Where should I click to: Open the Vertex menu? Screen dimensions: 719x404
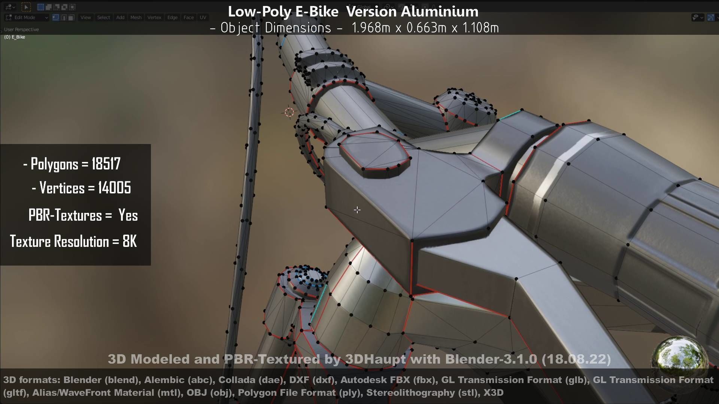pyautogui.click(x=154, y=18)
